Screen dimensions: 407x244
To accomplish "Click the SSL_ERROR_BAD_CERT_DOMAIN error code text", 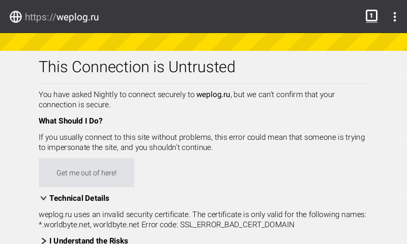I will 237,225.
